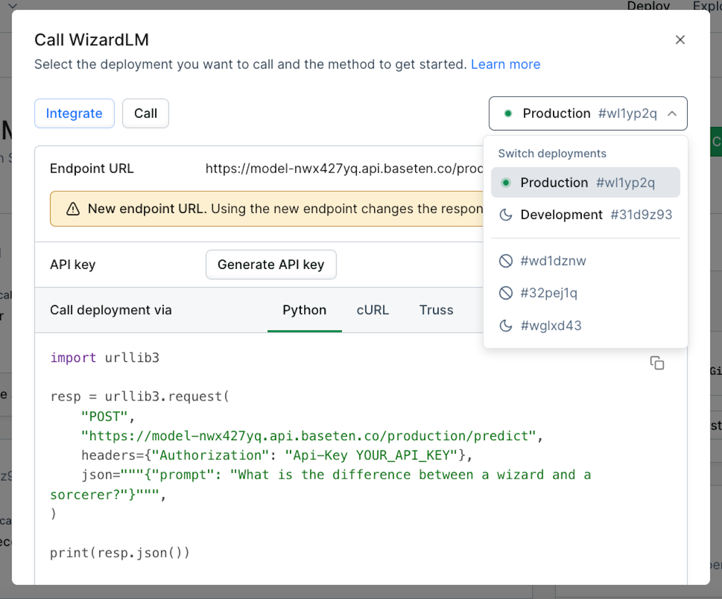Click the copy code snippet icon
Viewport: 722px width, 599px height.
657,363
